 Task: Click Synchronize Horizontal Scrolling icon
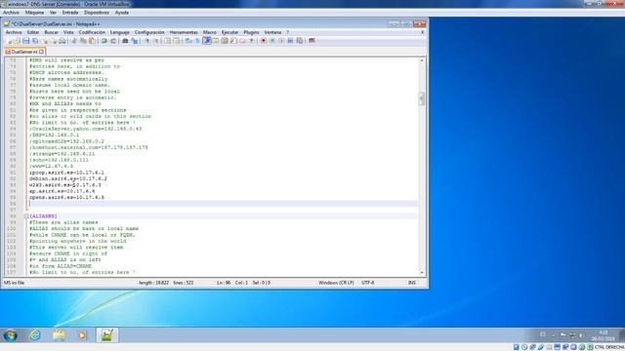[177, 41]
